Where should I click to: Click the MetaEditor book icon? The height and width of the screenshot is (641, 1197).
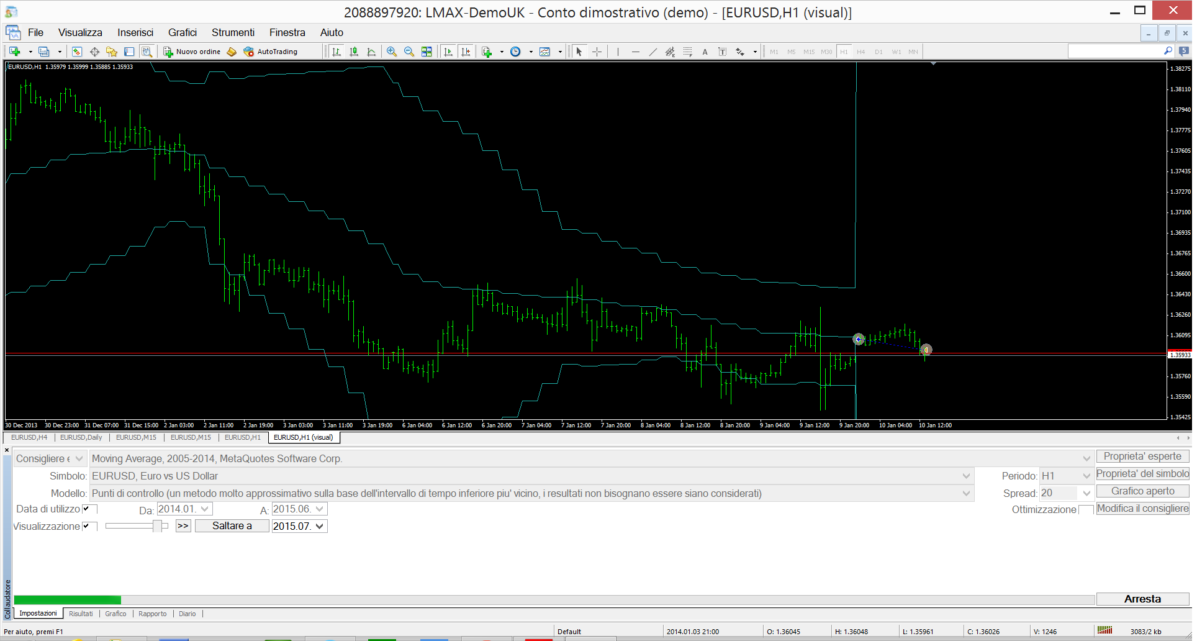pyautogui.click(x=232, y=52)
